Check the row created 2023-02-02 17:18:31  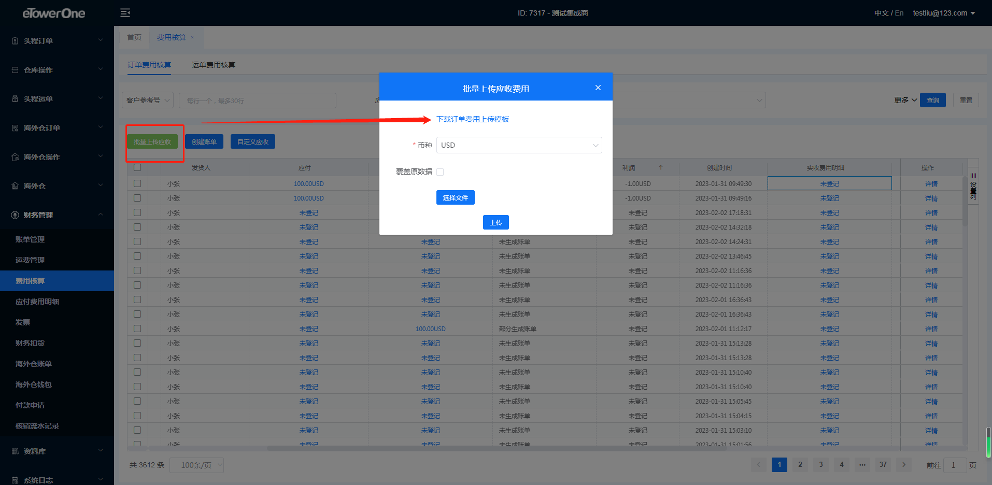137,212
